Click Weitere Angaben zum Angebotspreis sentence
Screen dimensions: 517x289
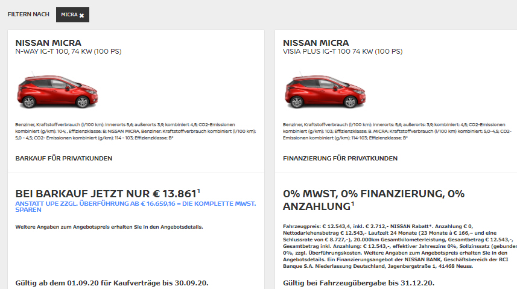click(x=109, y=227)
